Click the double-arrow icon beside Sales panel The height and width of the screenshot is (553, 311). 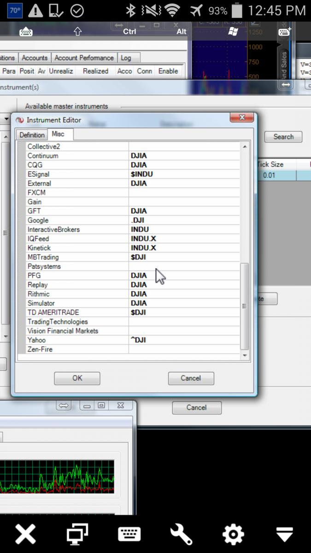pos(286,85)
